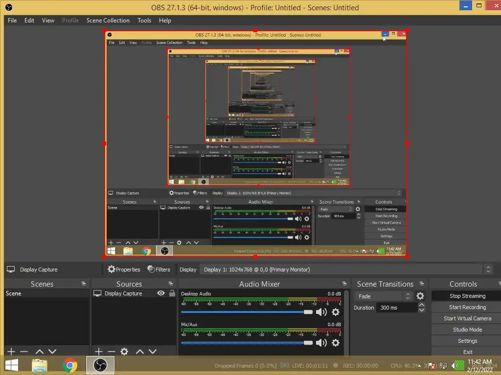
Task: Open Windows Start menu
Action: pyautogui.click(x=12, y=365)
